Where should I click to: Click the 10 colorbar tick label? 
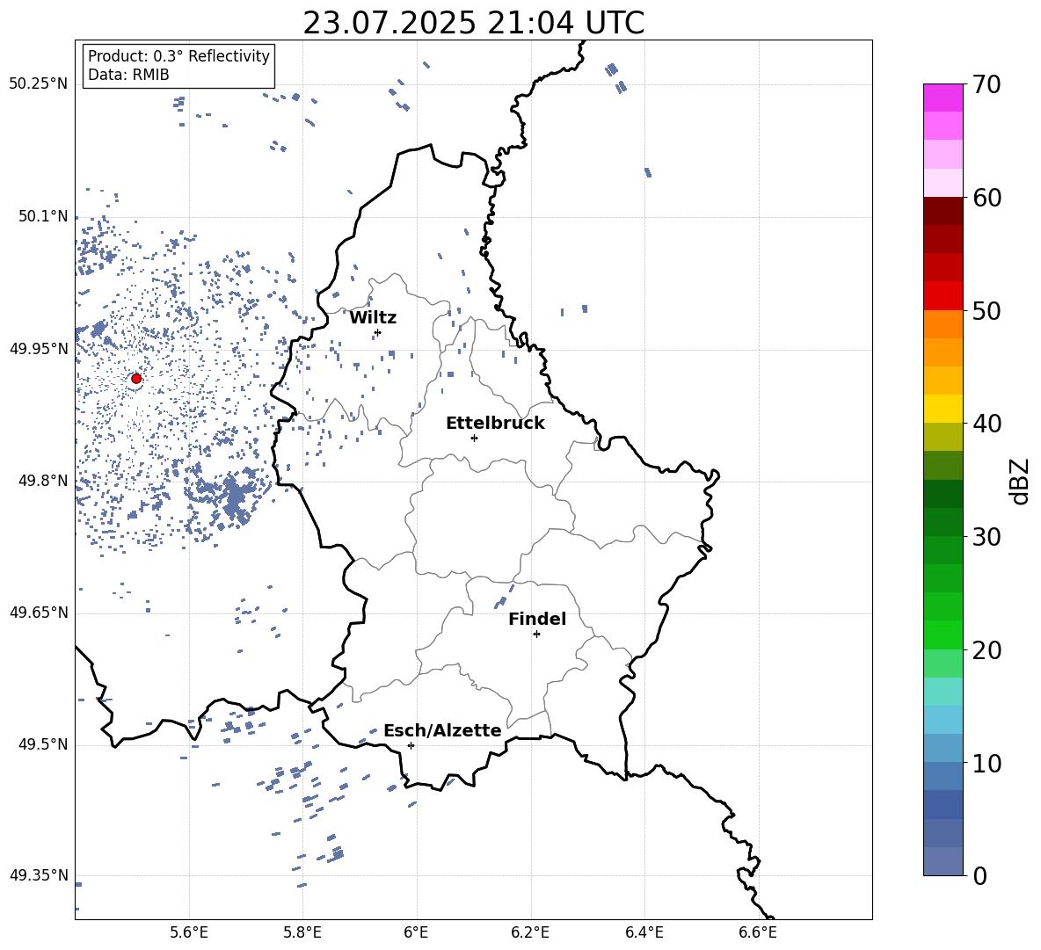986,763
